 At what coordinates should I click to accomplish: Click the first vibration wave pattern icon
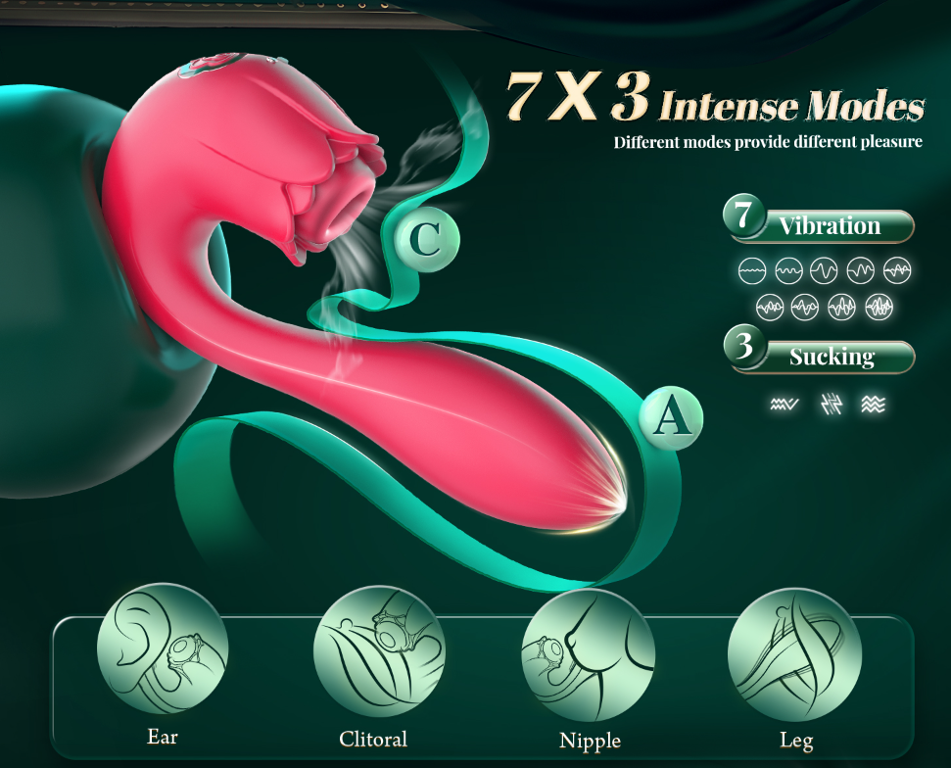(753, 270)
